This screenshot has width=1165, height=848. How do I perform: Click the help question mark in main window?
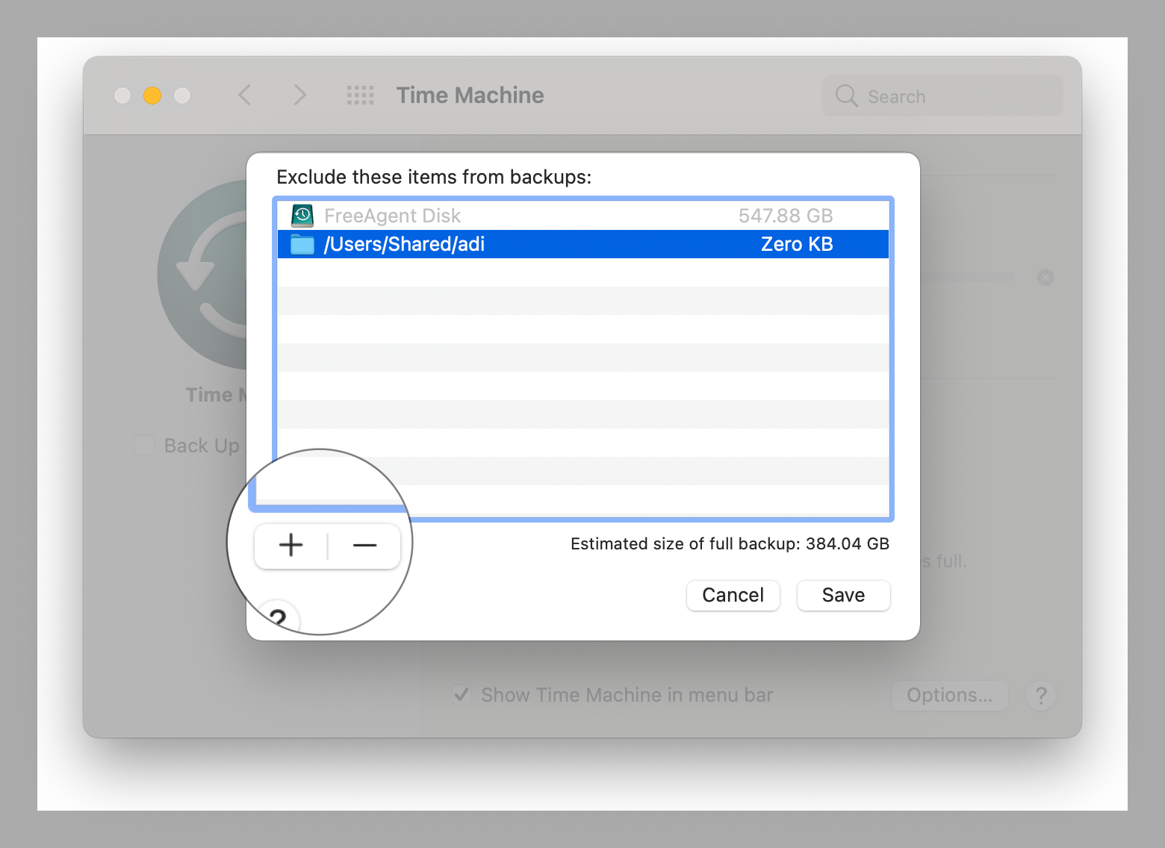pos(1041,695)
